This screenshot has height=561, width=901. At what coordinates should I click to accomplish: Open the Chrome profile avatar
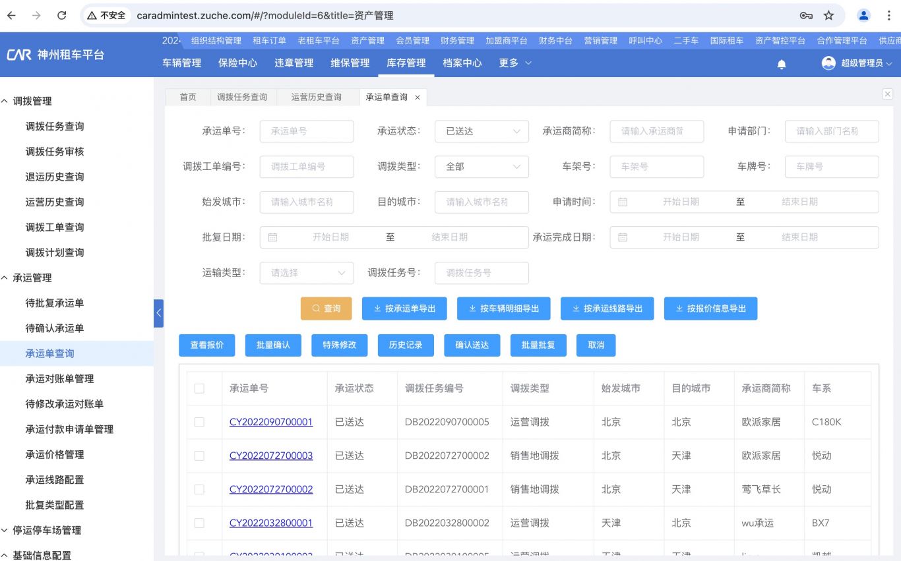863,15
